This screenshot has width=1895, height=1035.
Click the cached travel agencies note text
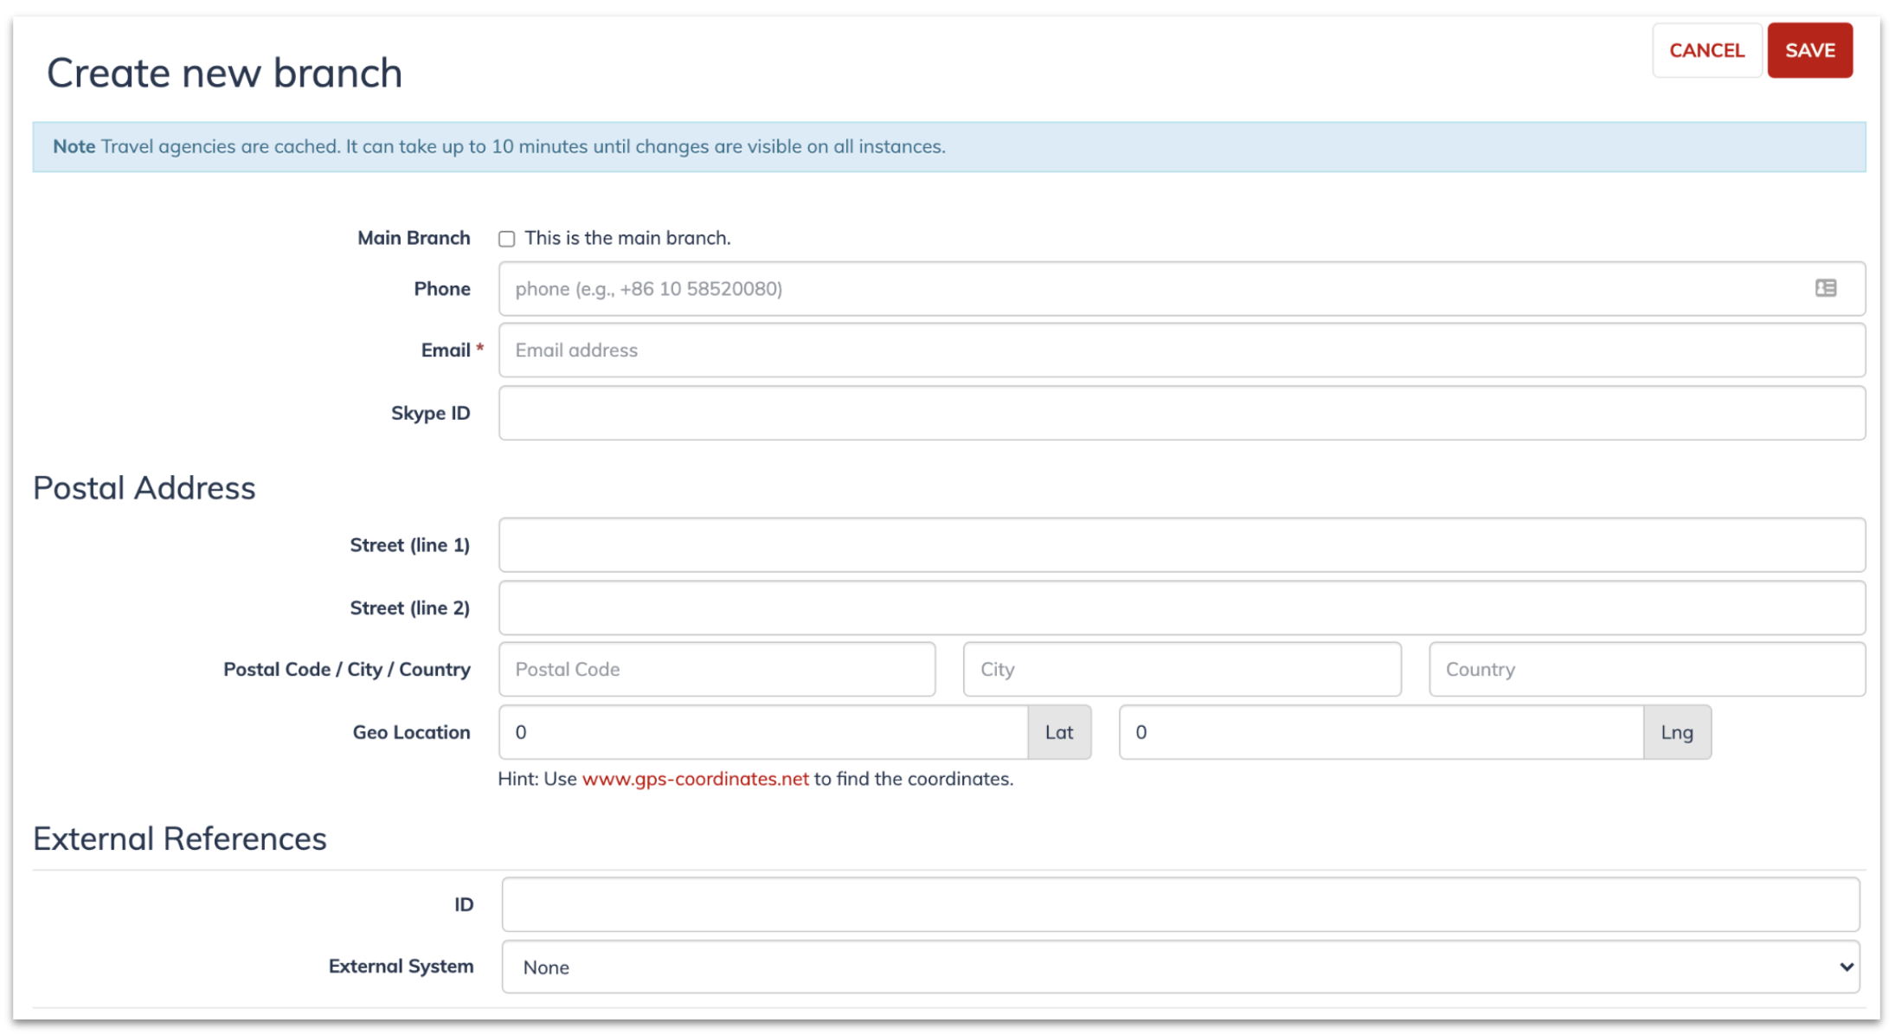pos(499,146)
